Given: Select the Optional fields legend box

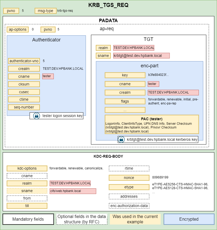Looking at the screenshot, I should click(82, 219).
